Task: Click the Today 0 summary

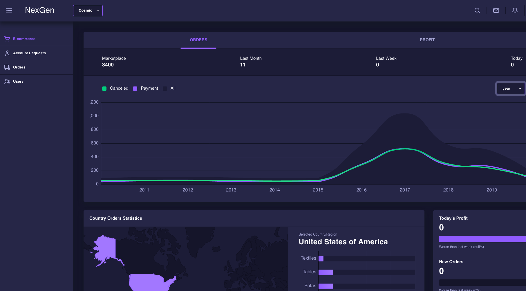Action: coord(516,62)
